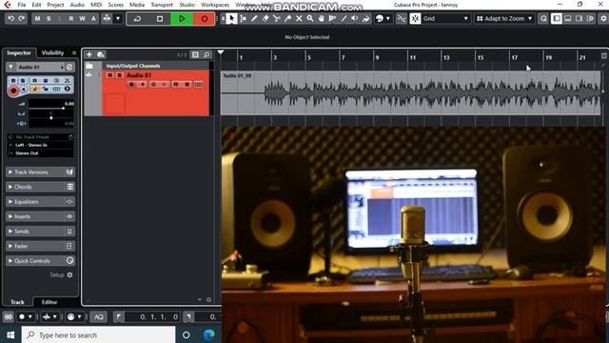Click the Undo arrow in the toolbar
The height and width of the screenshot is (343, 609).
pyautogui.click(x=10, y=18)
